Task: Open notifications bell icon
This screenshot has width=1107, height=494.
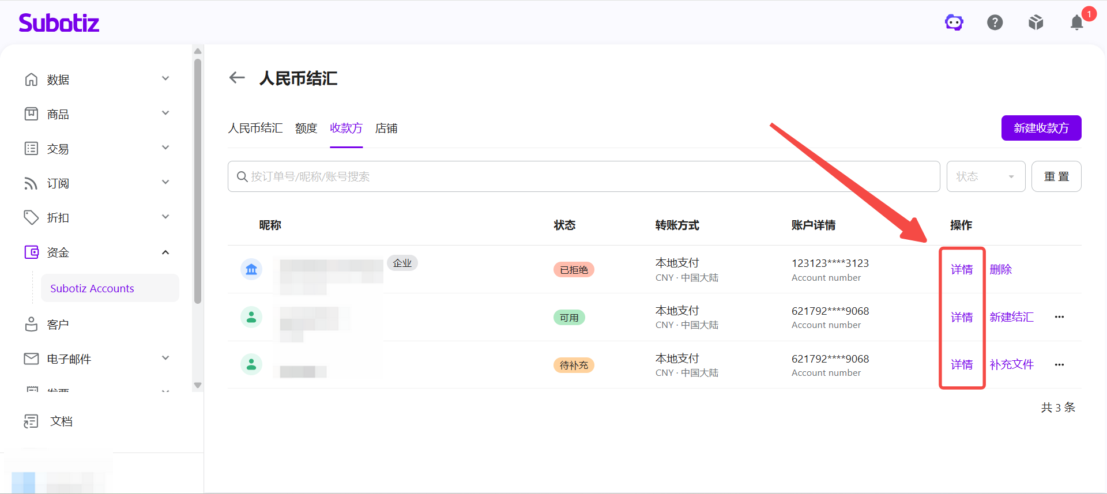Action: coord(1076,22)
